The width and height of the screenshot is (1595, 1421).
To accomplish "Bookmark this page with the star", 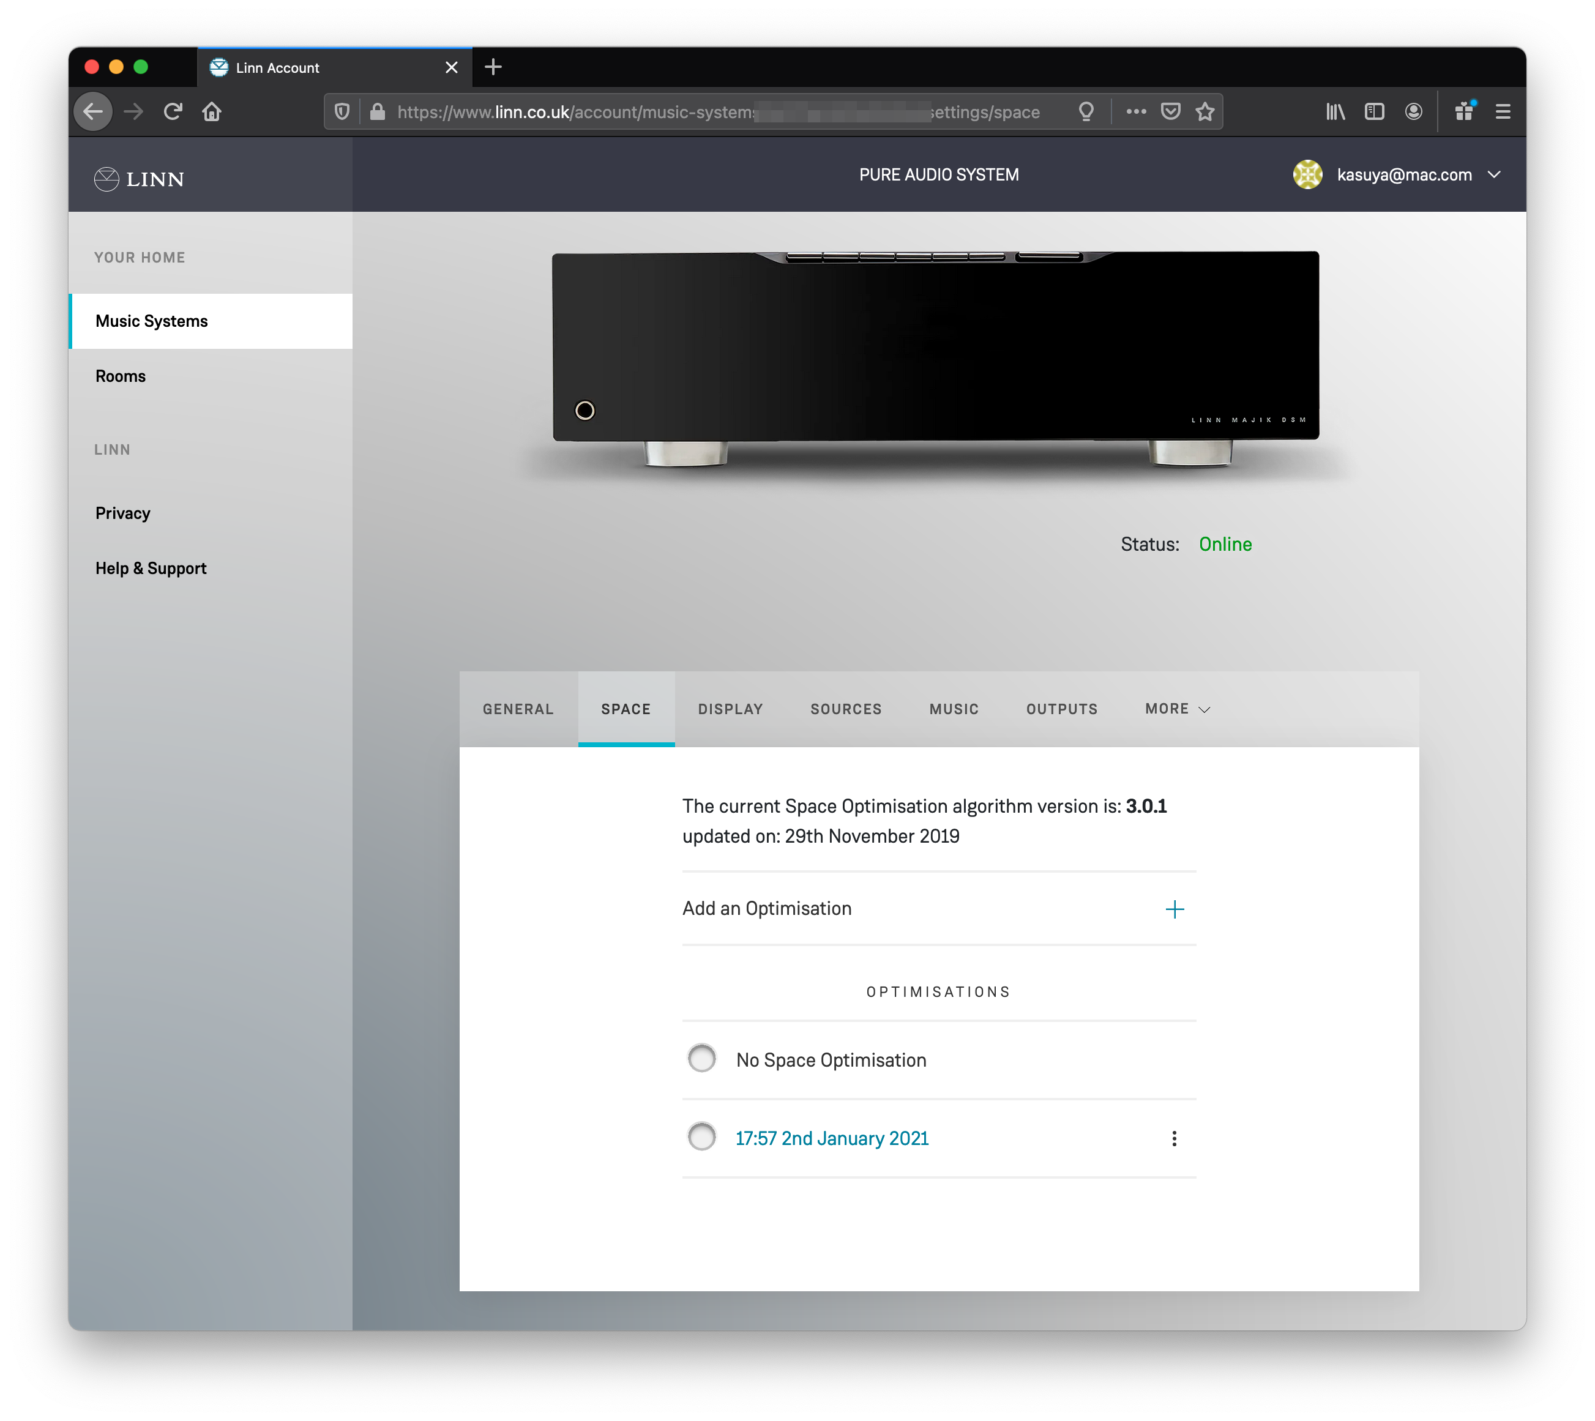I will point(1205,111).
